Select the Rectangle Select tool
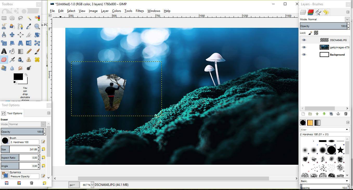This screenshot has height=190, width=353. click(4, 18)
